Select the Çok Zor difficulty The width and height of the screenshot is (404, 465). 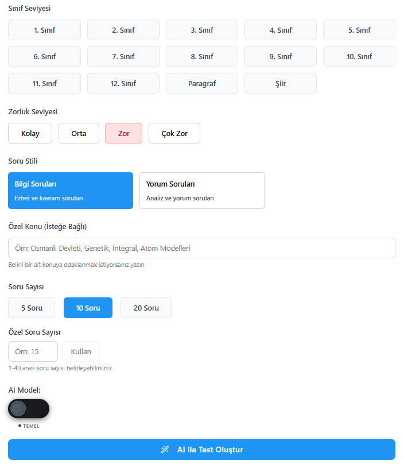coord(174,133)
